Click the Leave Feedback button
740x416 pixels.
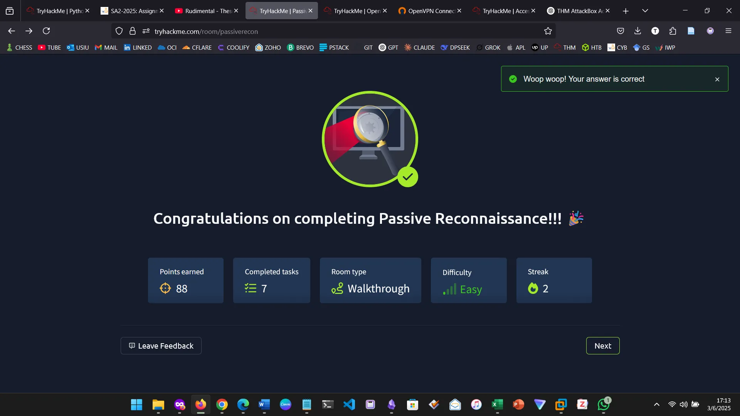tap(161, 346)
